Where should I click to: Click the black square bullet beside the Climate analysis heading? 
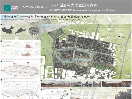tap(1, 41)
